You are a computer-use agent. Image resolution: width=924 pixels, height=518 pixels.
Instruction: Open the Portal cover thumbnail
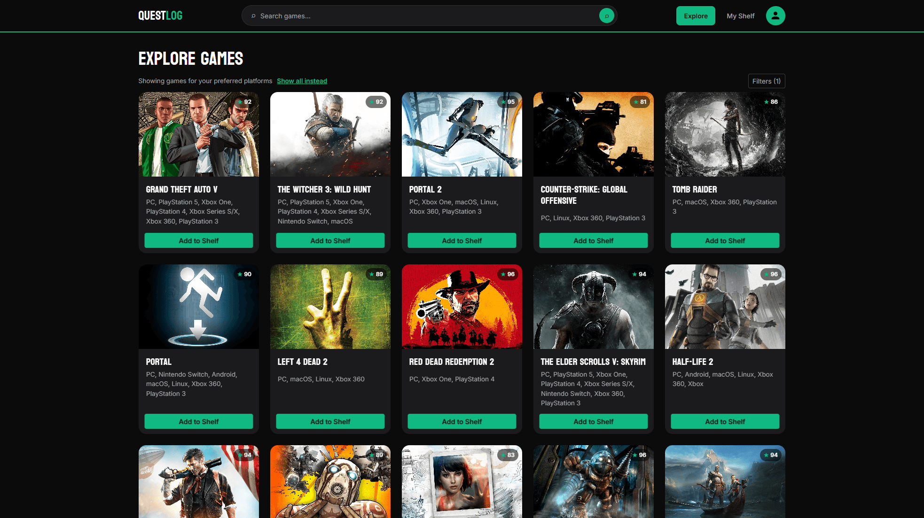(x=199, y=307)
